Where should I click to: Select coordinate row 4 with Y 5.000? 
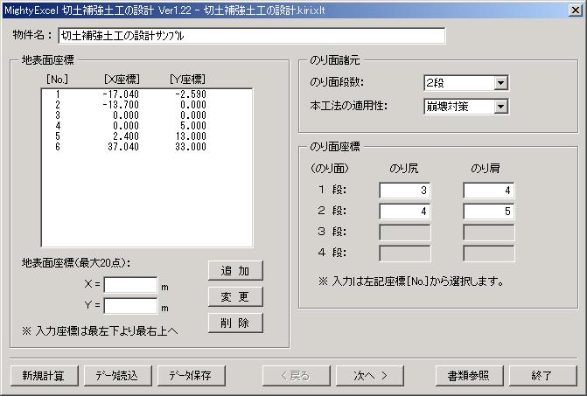[x=146, y=126]
